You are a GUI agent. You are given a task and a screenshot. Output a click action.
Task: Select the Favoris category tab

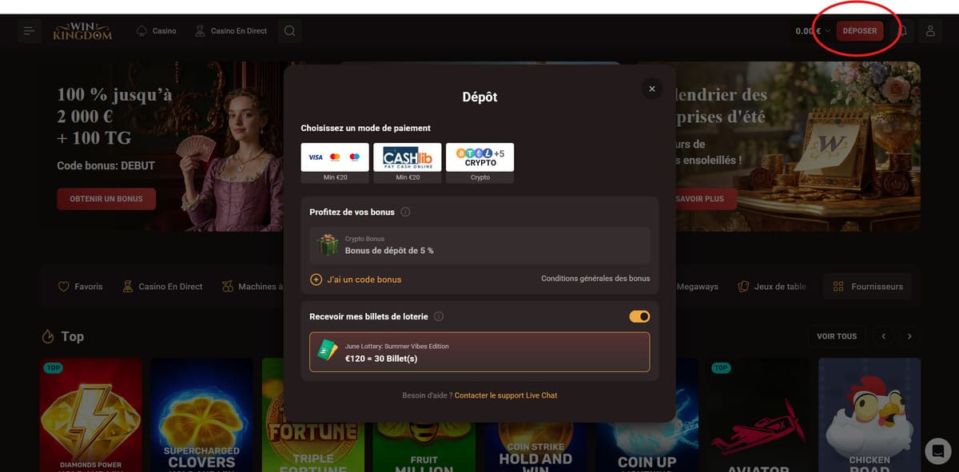coord(81,286)
